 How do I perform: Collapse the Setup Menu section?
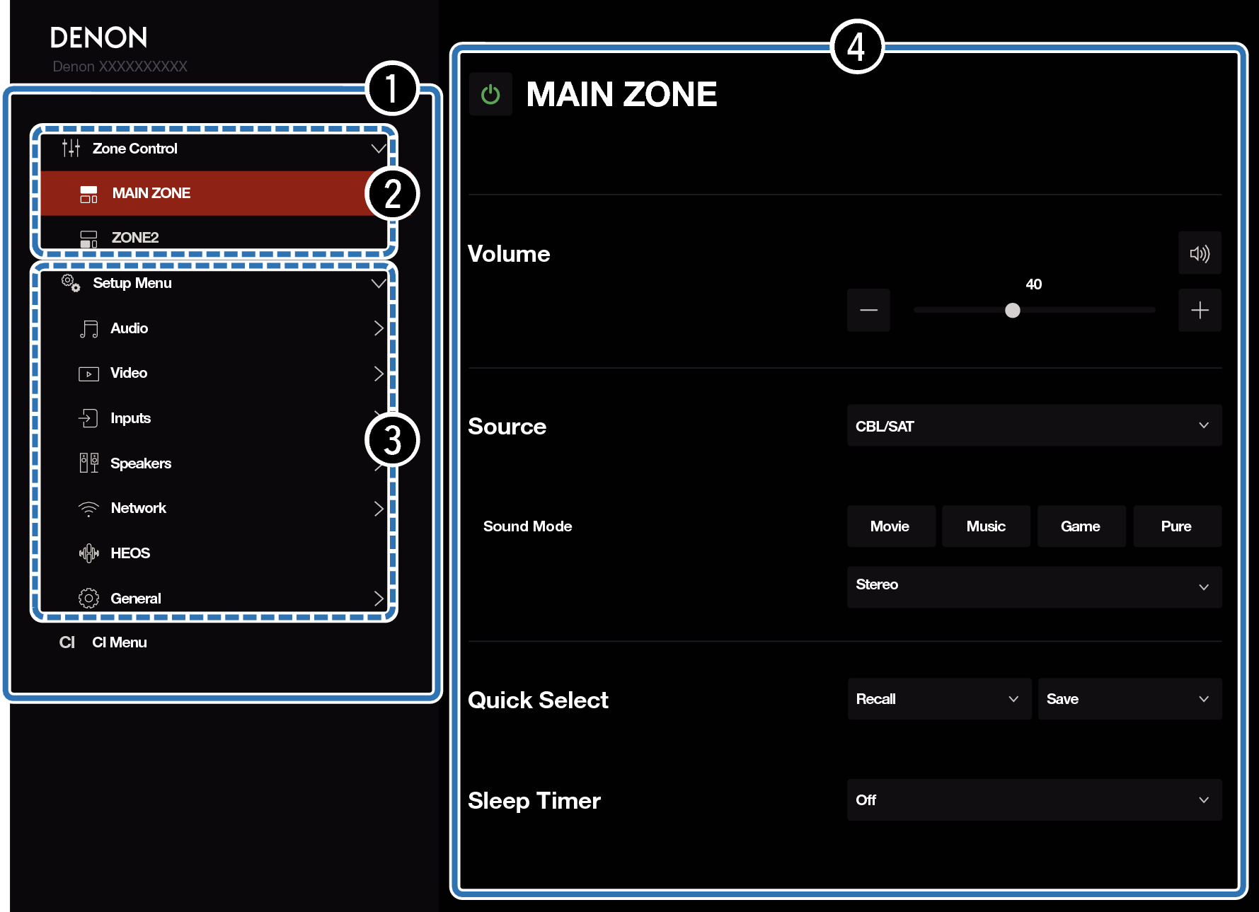click(379, 283)
